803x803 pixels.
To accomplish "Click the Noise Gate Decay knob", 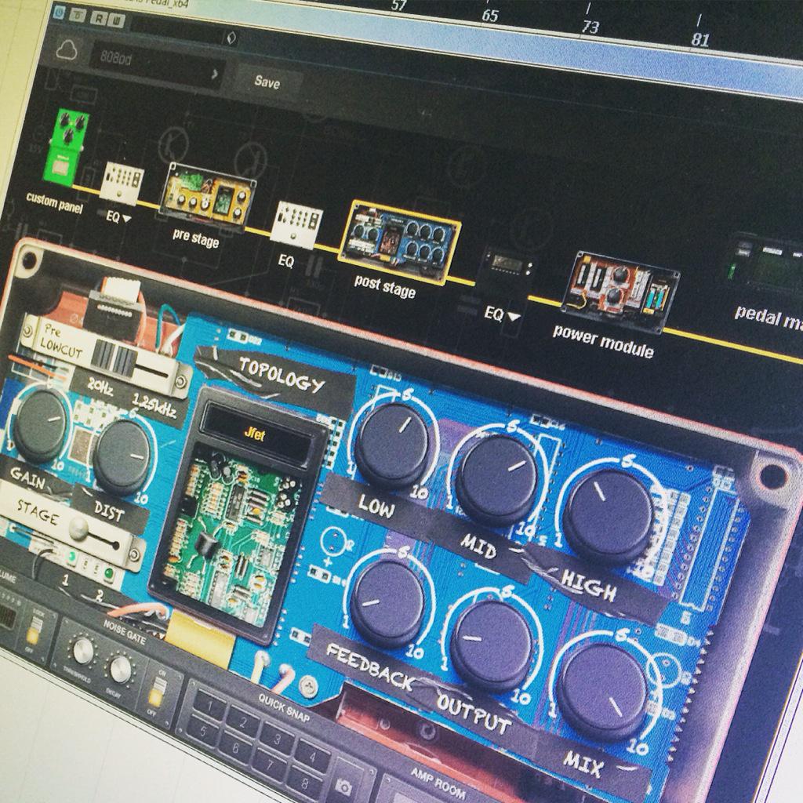I will [x=121, y=668].
